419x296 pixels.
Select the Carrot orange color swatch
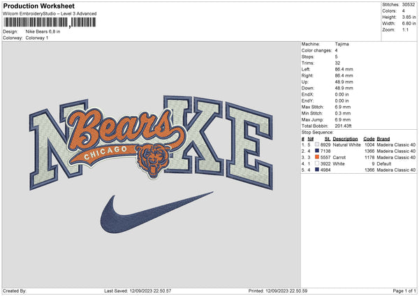[x=317, y=157]
